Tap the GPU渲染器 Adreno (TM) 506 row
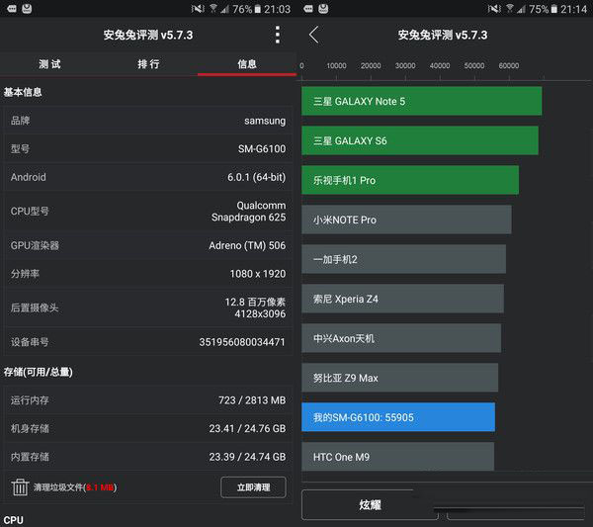Screen dimensions: 593x527 tap(148, 245)
